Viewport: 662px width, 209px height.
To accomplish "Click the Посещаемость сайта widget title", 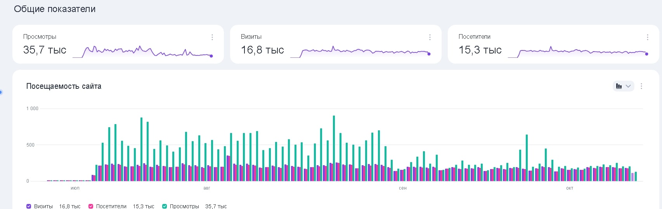I will coord(64,86).
